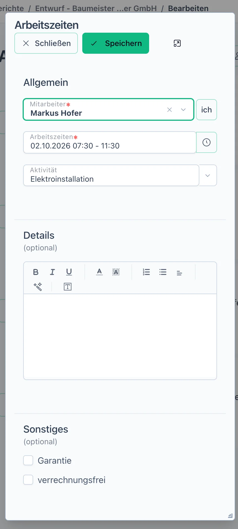This screenshot has height=529, width=238.
Task: Tick the verrechnungsfrei checkbox
Action: click(28, 480)
